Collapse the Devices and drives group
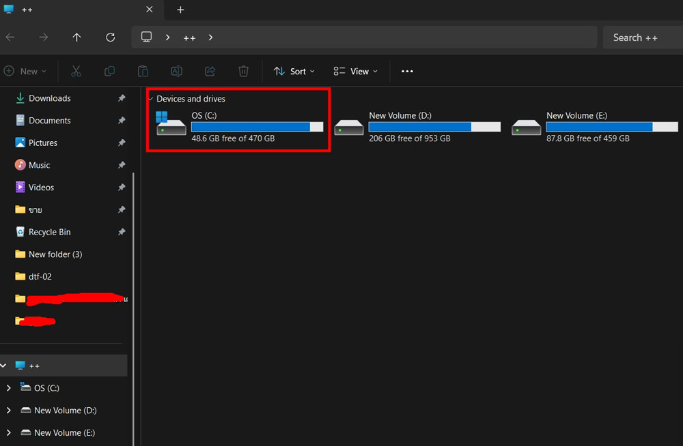Viewport: 683px width, 446px height. click(x=151, y=99)
